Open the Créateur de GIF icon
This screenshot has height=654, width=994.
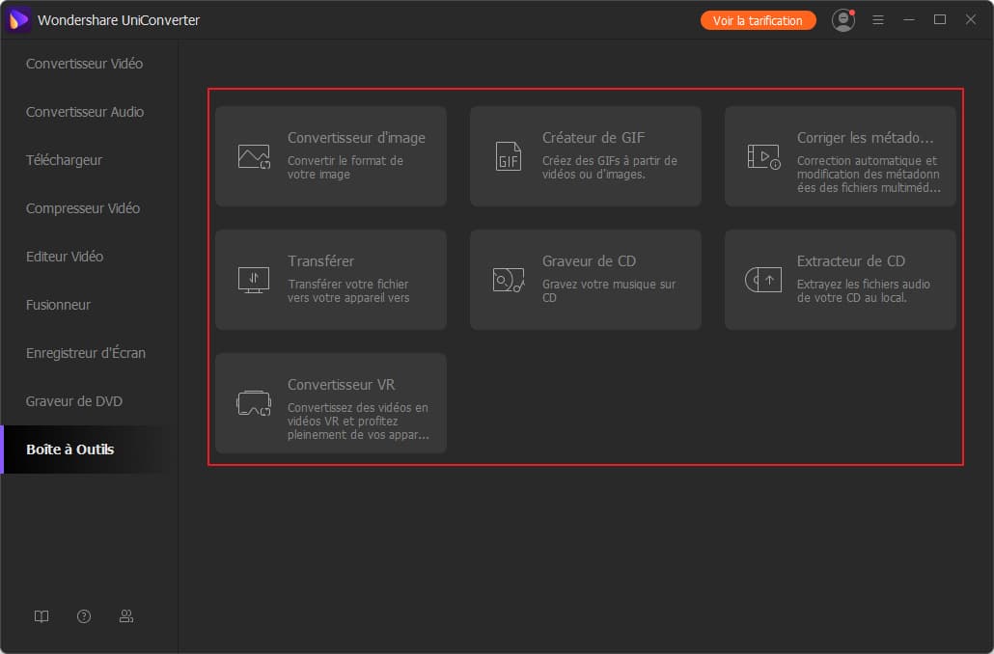(509, 156)
